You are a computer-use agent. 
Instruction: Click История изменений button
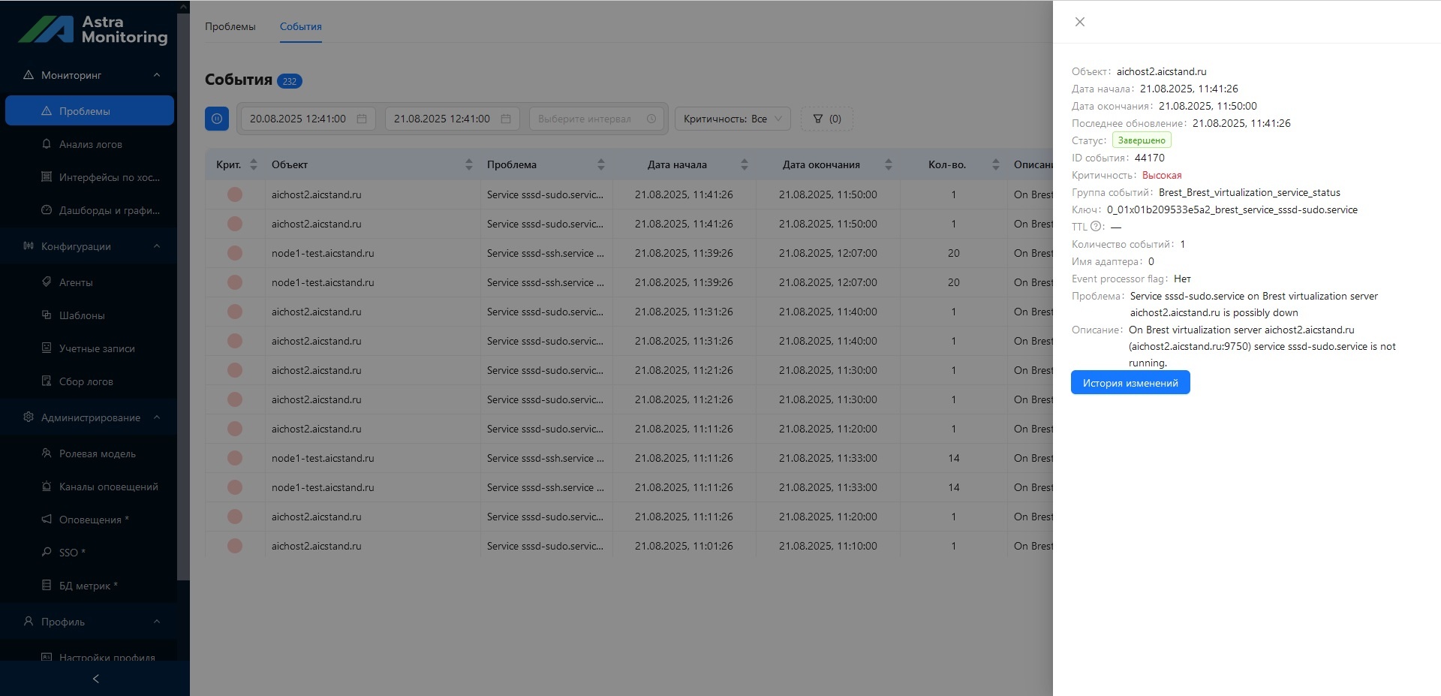pyautogui.click(x=1130, y=383)
